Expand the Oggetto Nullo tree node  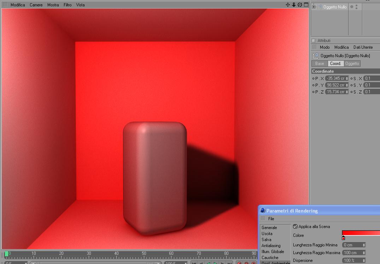[x=314, y=7]
